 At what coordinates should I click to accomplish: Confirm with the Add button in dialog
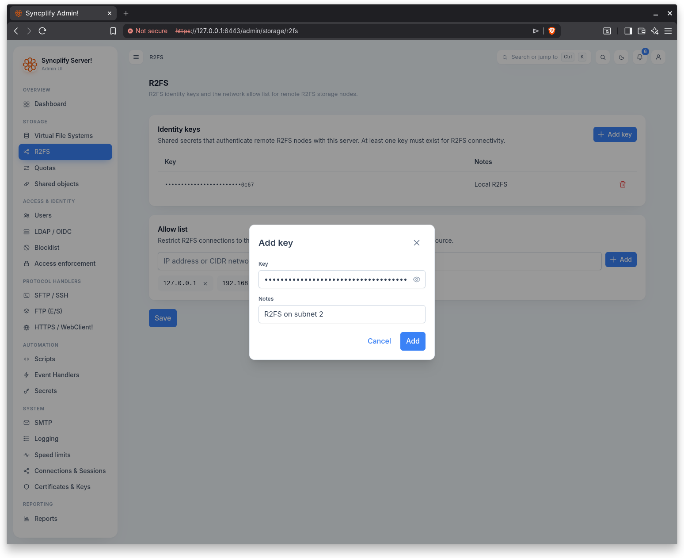pyautogui.click(x=413, y=341)
